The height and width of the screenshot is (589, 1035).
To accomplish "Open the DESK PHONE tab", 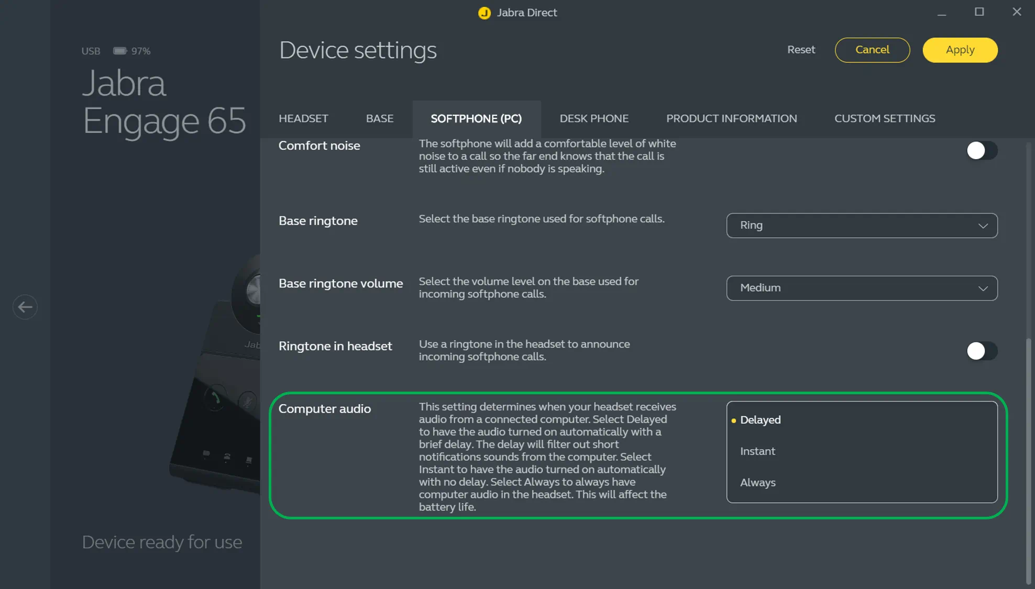I will pos(593,119).
